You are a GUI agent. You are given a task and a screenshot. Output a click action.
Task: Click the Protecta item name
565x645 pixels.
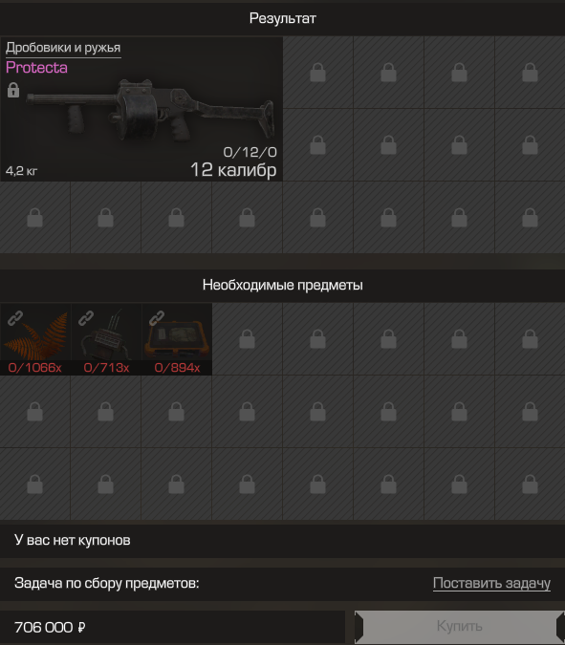click(36, 68)
